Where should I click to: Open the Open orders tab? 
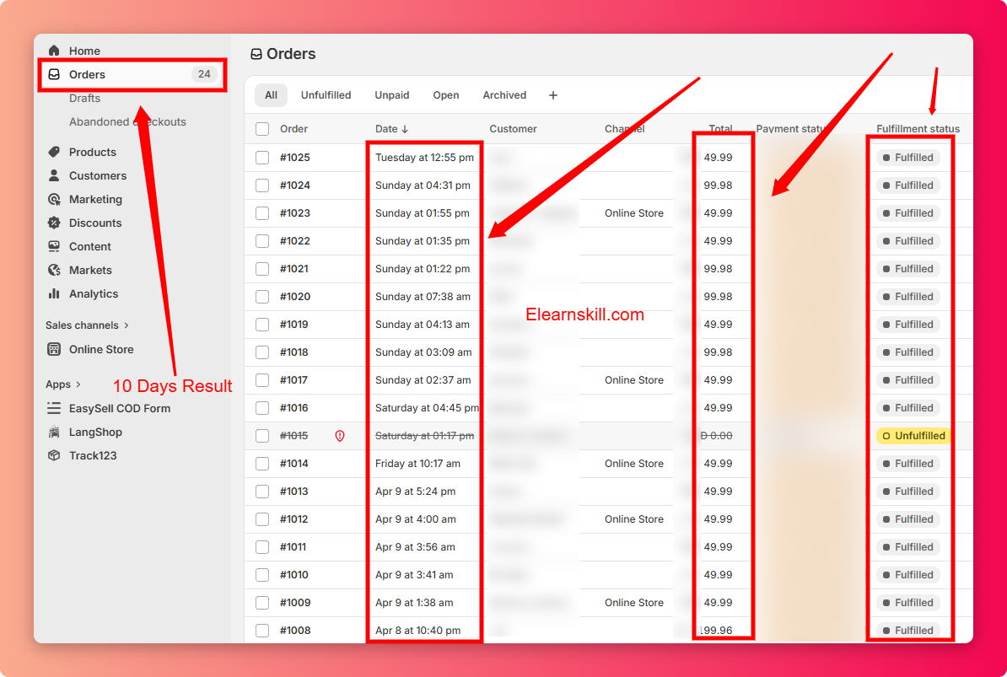click(445, 95)
